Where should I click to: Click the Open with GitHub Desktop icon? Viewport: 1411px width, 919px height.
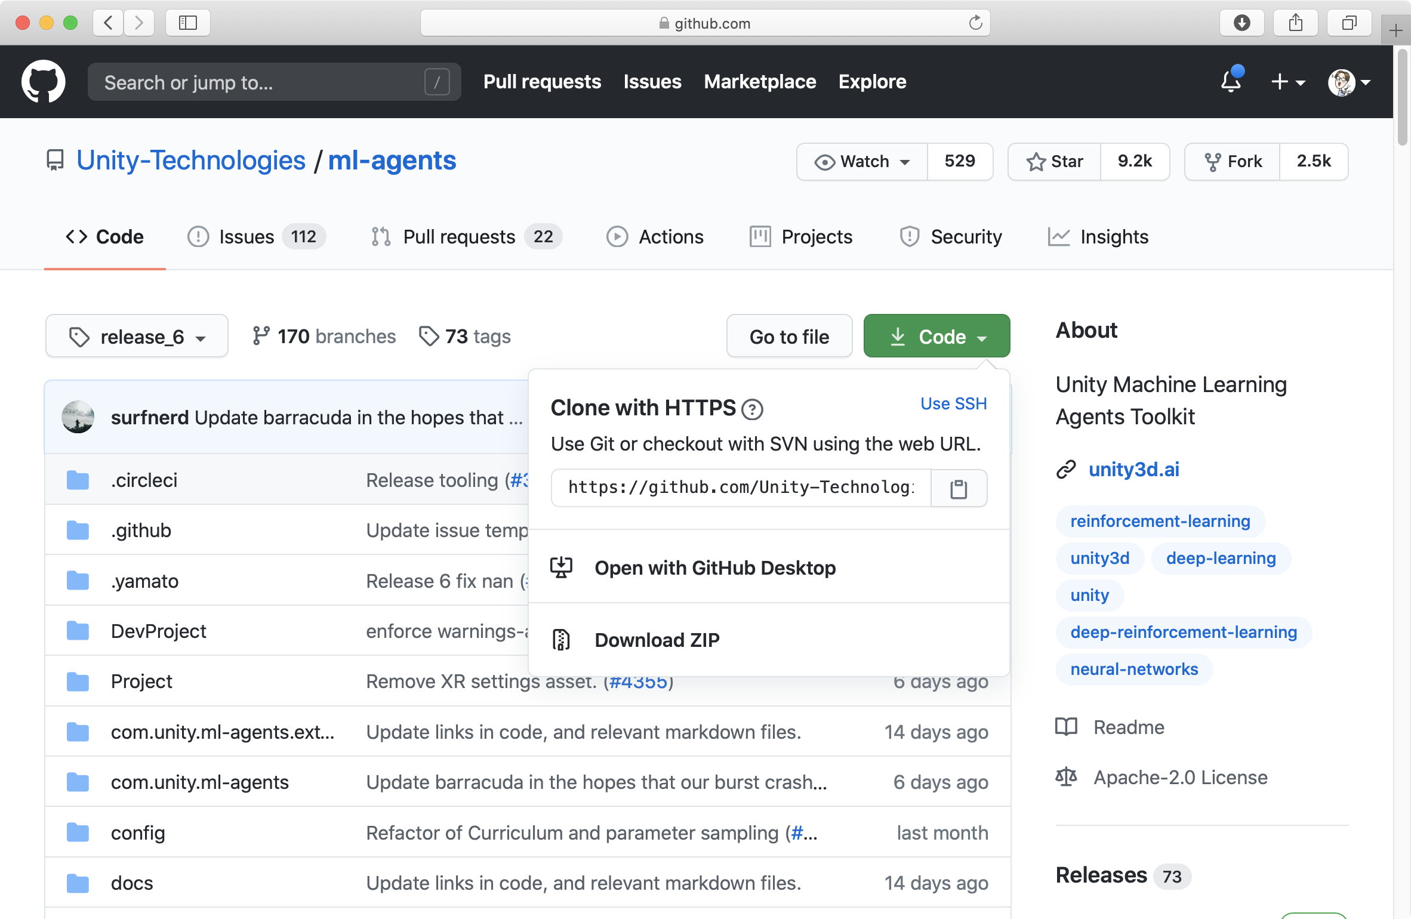point(561,568)
